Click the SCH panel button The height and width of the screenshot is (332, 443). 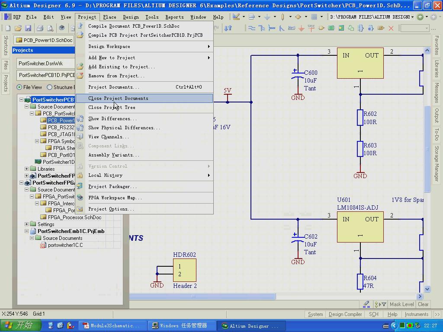pos(373,314)
